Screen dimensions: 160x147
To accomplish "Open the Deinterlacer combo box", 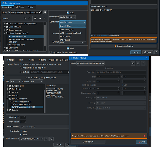I will pos(73,22).
